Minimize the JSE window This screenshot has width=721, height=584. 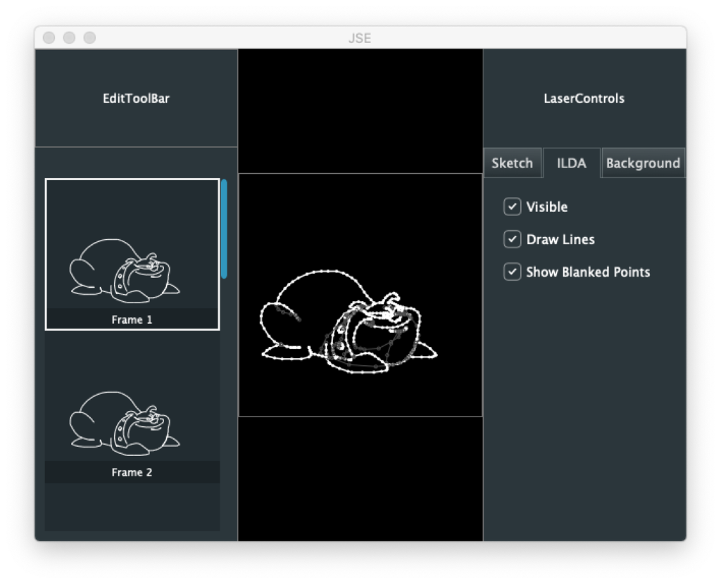69,38
